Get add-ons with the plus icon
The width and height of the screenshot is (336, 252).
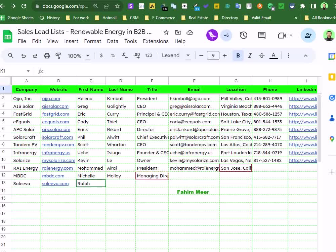[332, 172]
